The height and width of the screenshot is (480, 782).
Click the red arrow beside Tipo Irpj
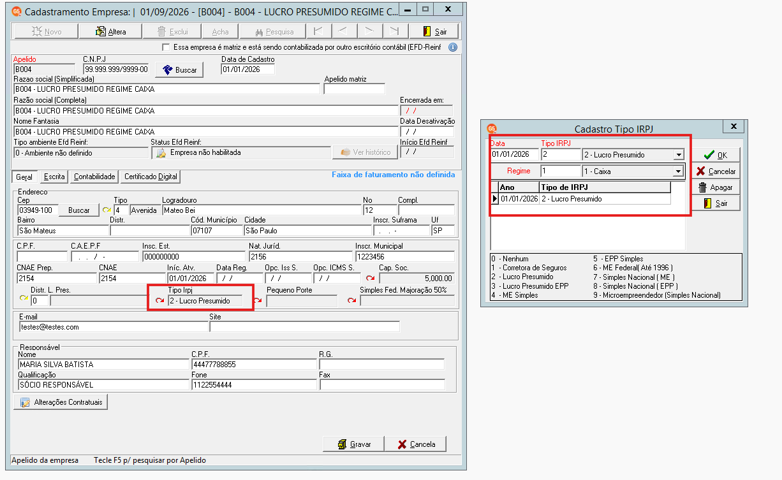click(160, 301)
